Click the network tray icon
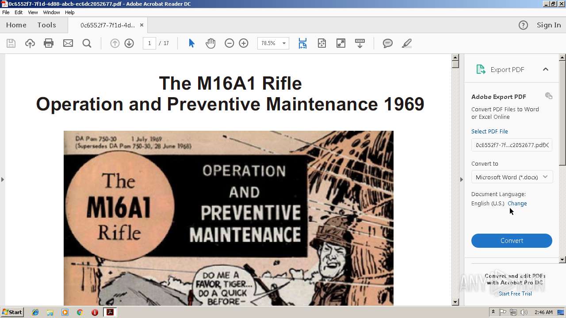The image size is (566, 318). [513, 312]
